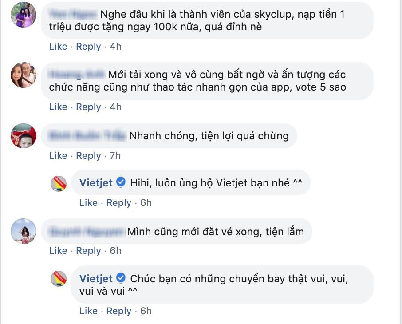Reply to 'Mình cũng mới đặt vé xong' comment
Screen dimensions: 402x324
click(88, 251)
